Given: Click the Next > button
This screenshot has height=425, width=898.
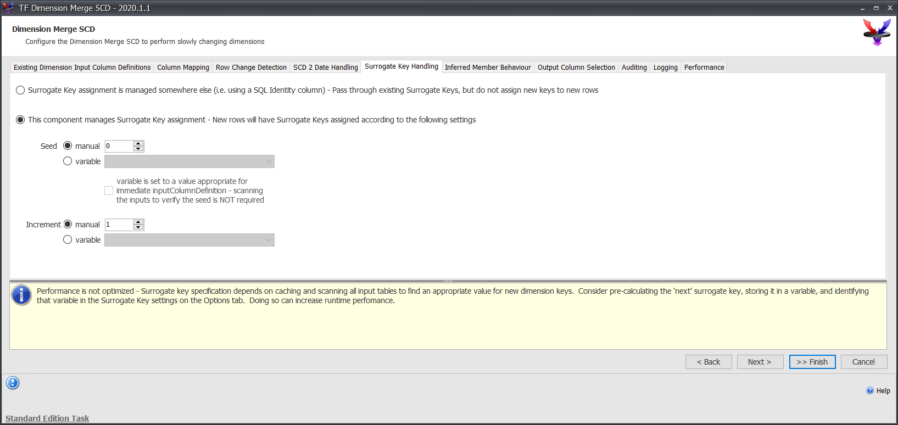Looking at the screenshot, I should (x=760, y=362).
